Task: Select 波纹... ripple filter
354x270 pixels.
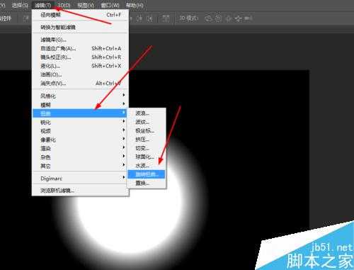Action: tap(147, 122)
